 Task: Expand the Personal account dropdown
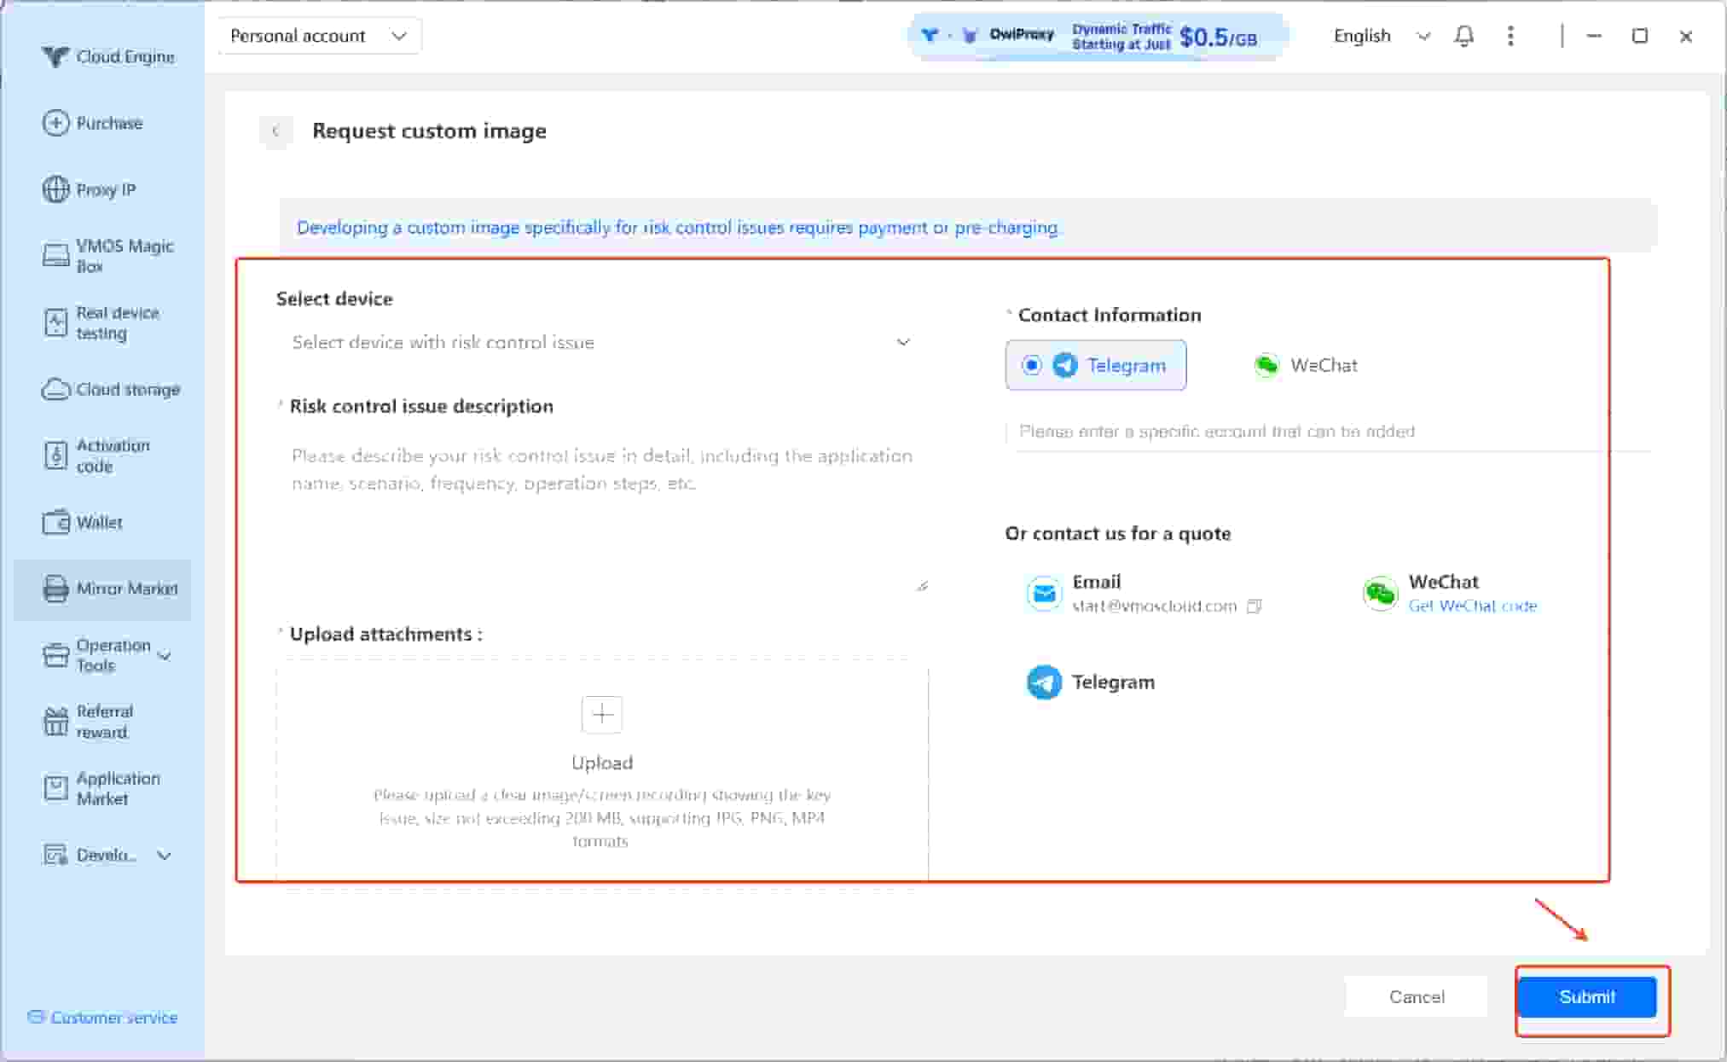(318, 36)
